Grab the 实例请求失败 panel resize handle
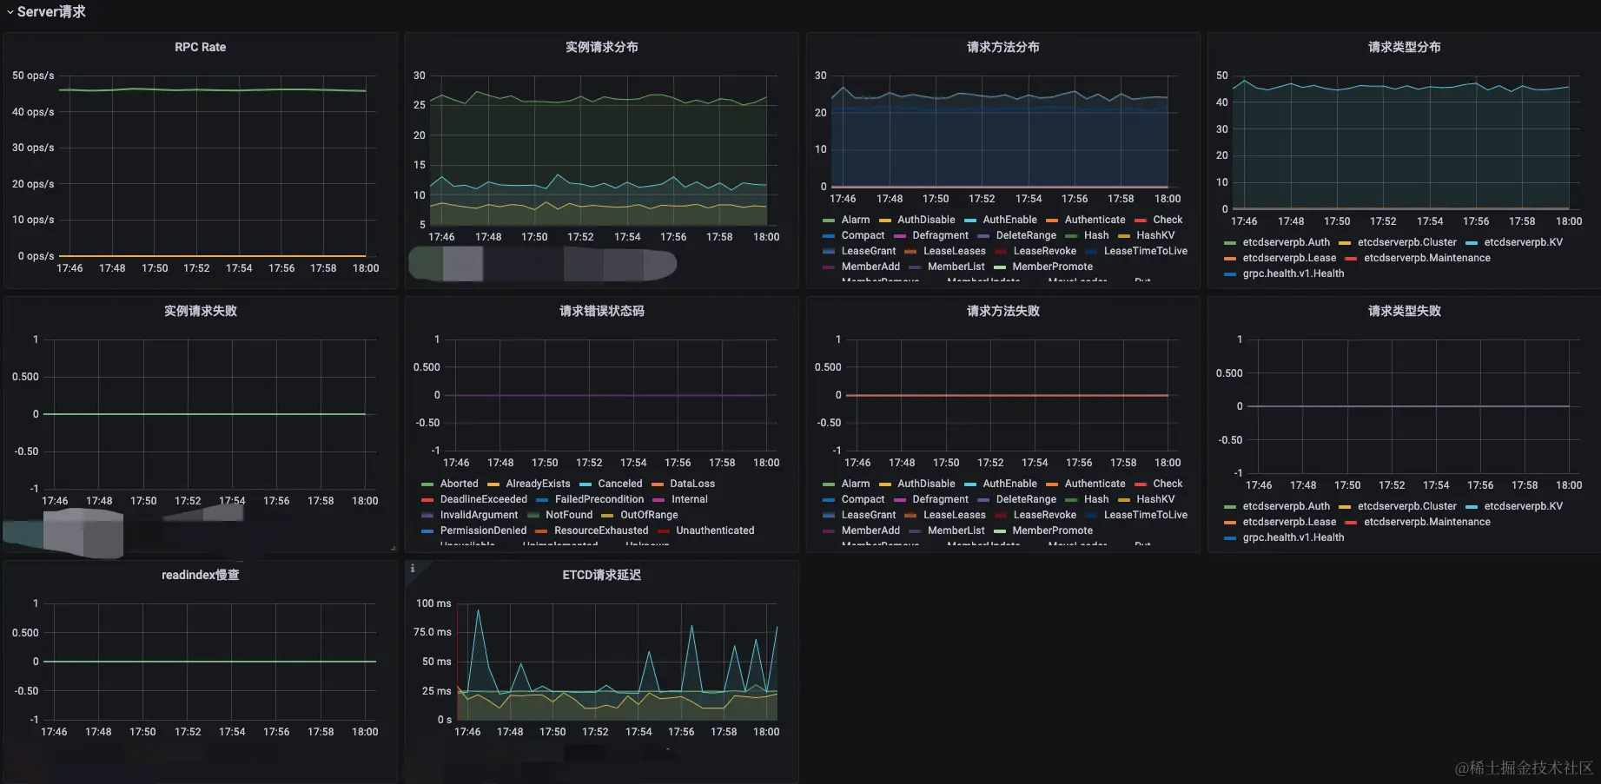1601x784 pixels. [x=393, y=548]
